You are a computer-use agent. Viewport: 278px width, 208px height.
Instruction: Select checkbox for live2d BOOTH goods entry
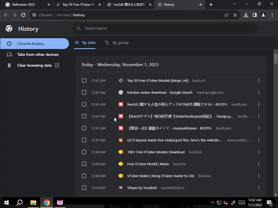click(x=84, y=104)
